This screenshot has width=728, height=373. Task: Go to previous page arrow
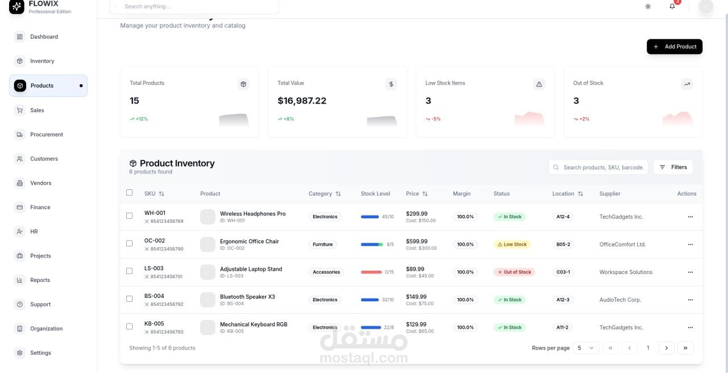point(629,348)
